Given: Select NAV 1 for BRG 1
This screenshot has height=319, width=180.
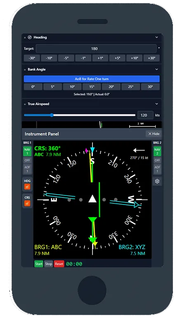Looking at the screenshot, I should [x=27, y=151].
